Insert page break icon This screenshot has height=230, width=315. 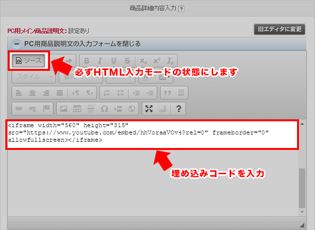[x=118, y=109]
